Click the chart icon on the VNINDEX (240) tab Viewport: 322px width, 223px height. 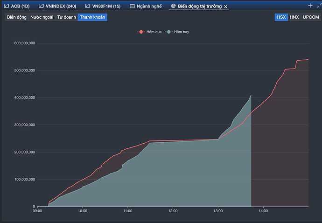coord(42,6)
